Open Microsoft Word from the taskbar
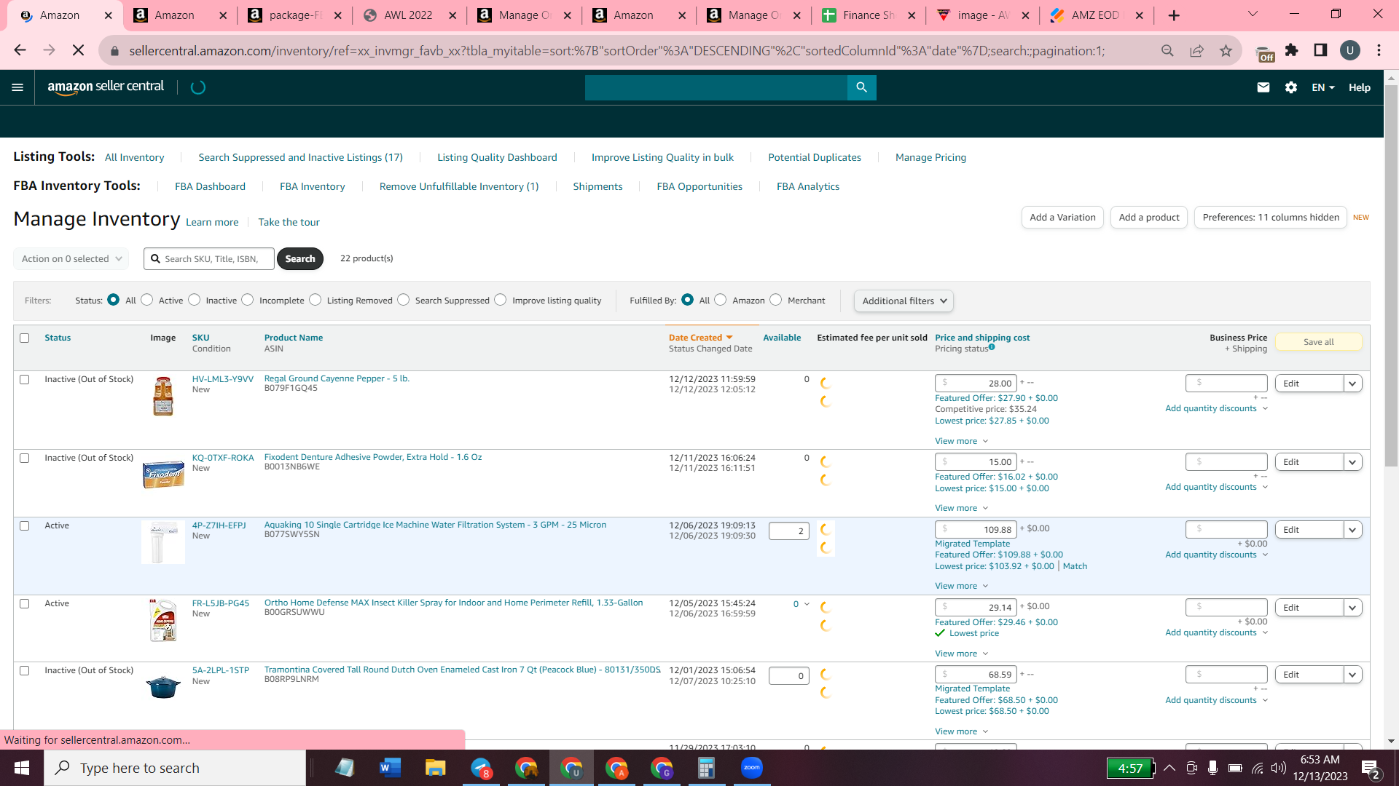 pyautogui.click(x=390, y=768)
